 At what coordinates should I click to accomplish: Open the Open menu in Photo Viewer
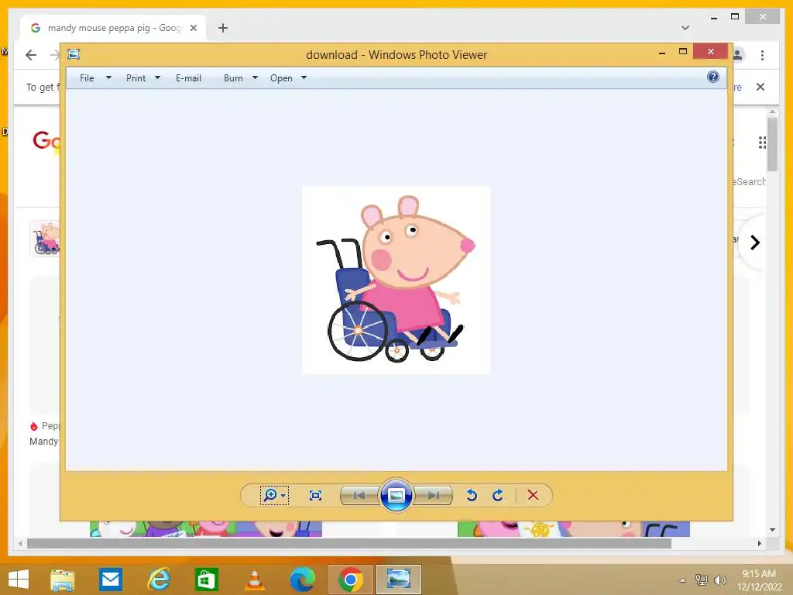click(281, 78)
